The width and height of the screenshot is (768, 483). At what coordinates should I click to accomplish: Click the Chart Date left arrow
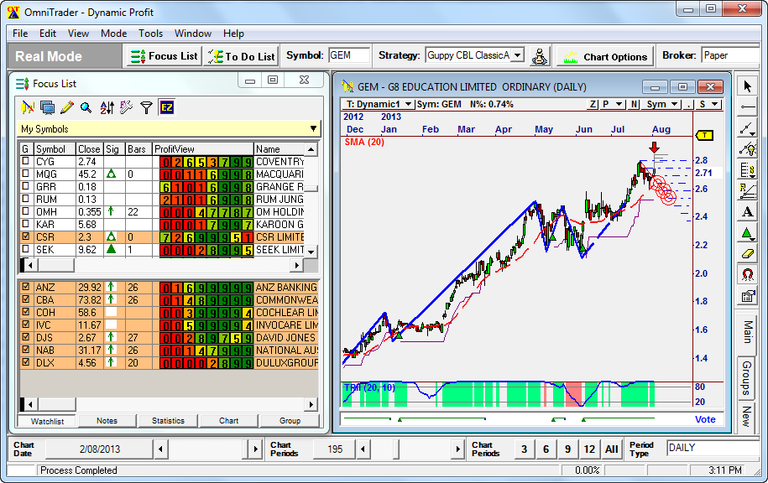[x=160, y=449]
